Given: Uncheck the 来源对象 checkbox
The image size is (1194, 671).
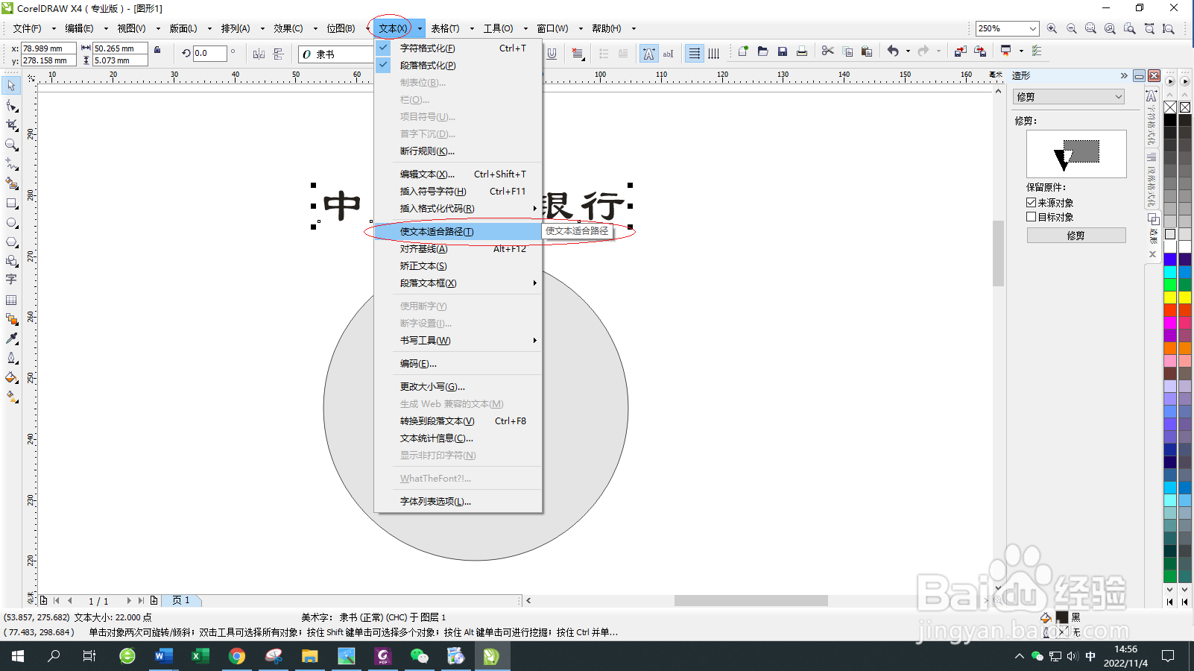Looking at the screenshot, I should (1032, 203).
